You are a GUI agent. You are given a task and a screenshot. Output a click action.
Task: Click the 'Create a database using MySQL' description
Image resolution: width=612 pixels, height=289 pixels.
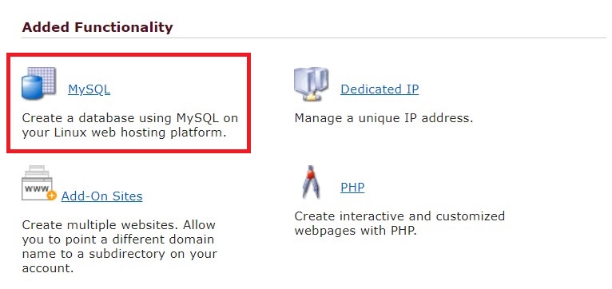click(130, 125)
